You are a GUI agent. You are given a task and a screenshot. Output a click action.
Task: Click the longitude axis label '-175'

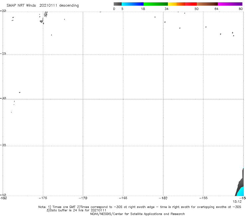(43, 198)
